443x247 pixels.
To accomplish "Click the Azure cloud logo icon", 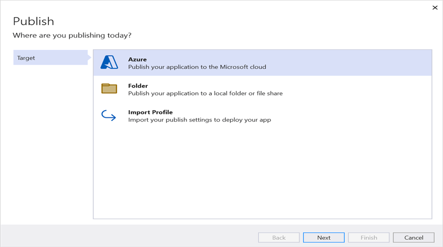I will click(109, 62).
